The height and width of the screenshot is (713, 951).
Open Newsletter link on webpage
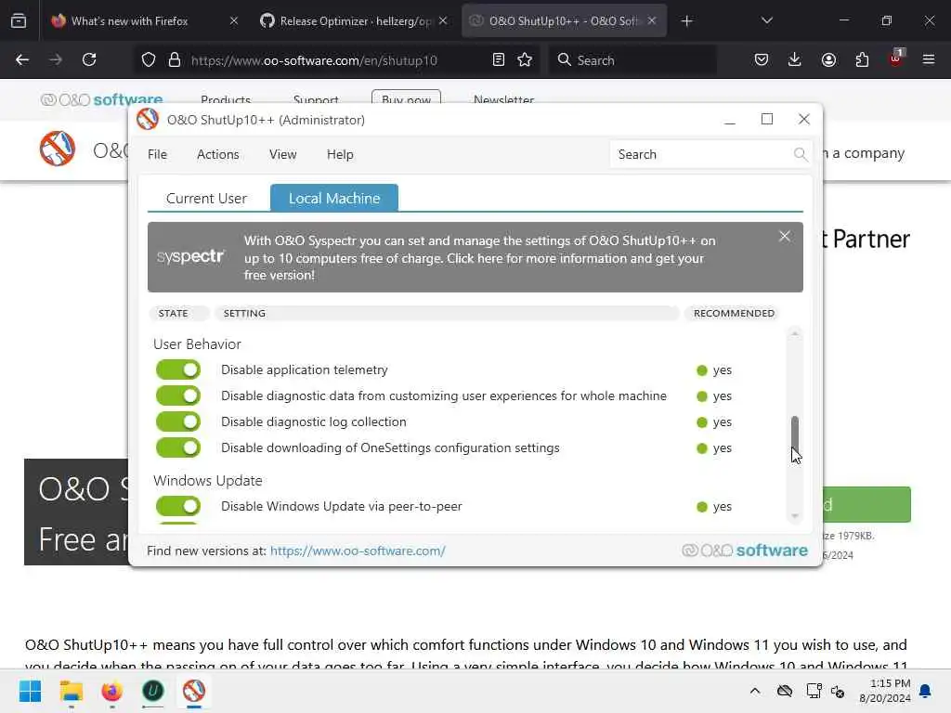503,99
